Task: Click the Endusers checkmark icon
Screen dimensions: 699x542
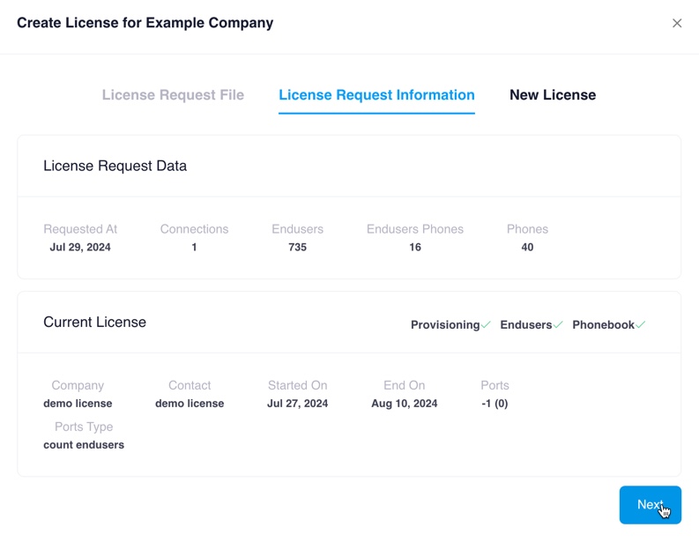Action: click(x=558, y=324)
